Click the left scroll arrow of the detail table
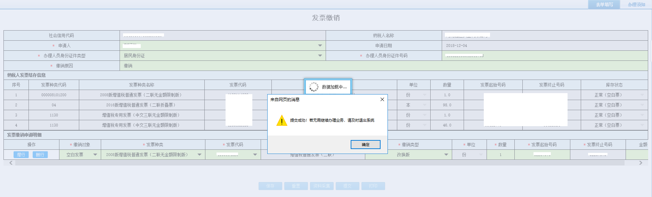This screenshot has height=197, width=652. 11,163
